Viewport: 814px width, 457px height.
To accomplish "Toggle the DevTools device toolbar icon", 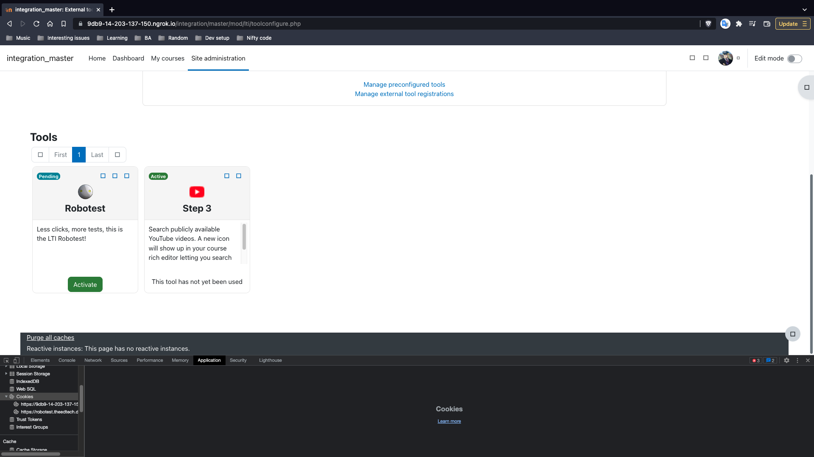I will pos(17,361).
